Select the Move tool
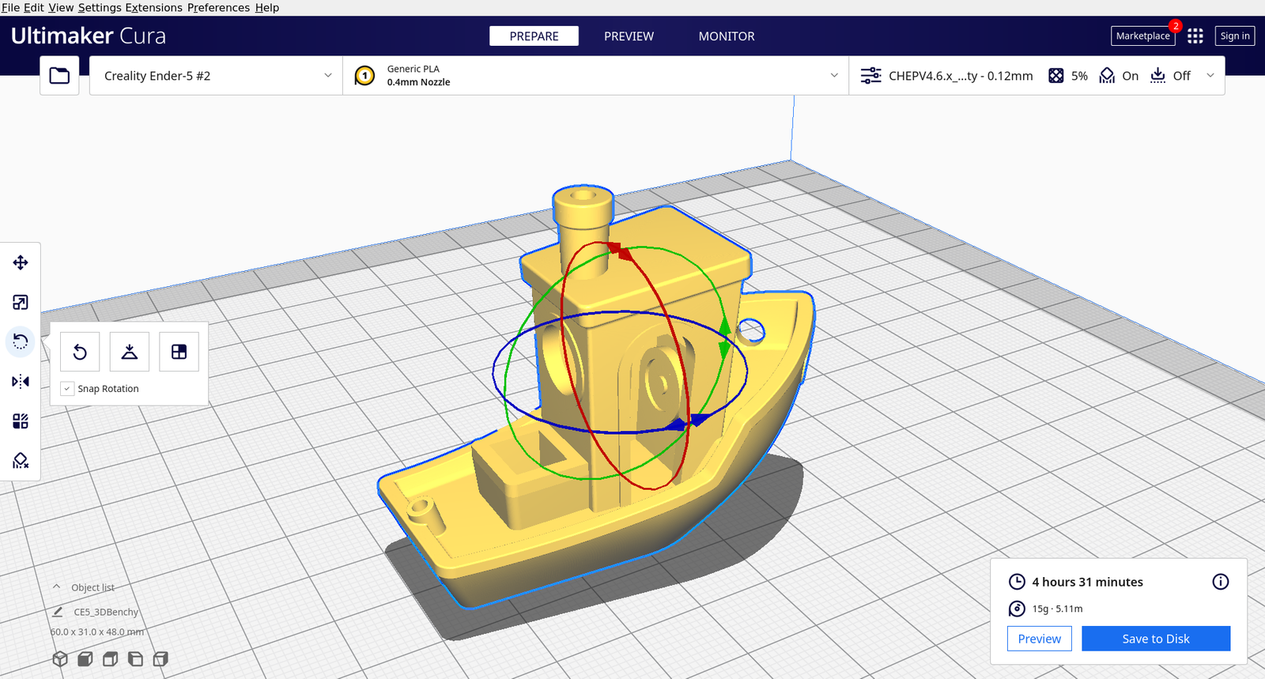This screenshot has height=679, width=1265. coord(21,262)
